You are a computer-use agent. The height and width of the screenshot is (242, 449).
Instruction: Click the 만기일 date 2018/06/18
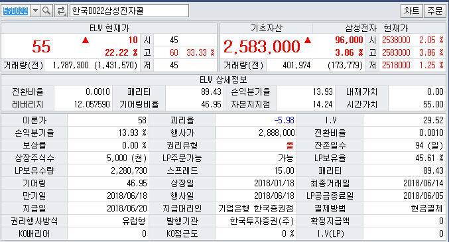pyautogui.click(x=127, y=196)
